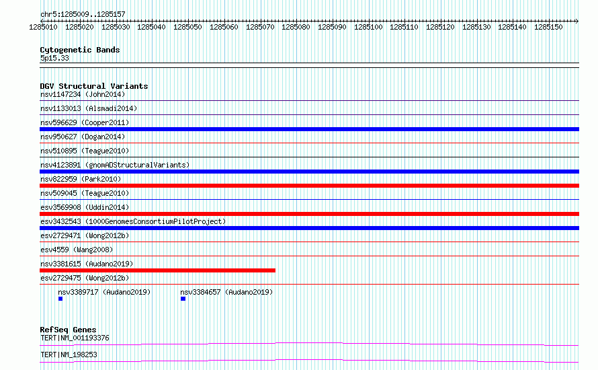Select variant esv3432543 (1000GenomesConsortiumPilotProject)
Image resolution: width=598 pixels, height=370 pixels.
[133, 221]
